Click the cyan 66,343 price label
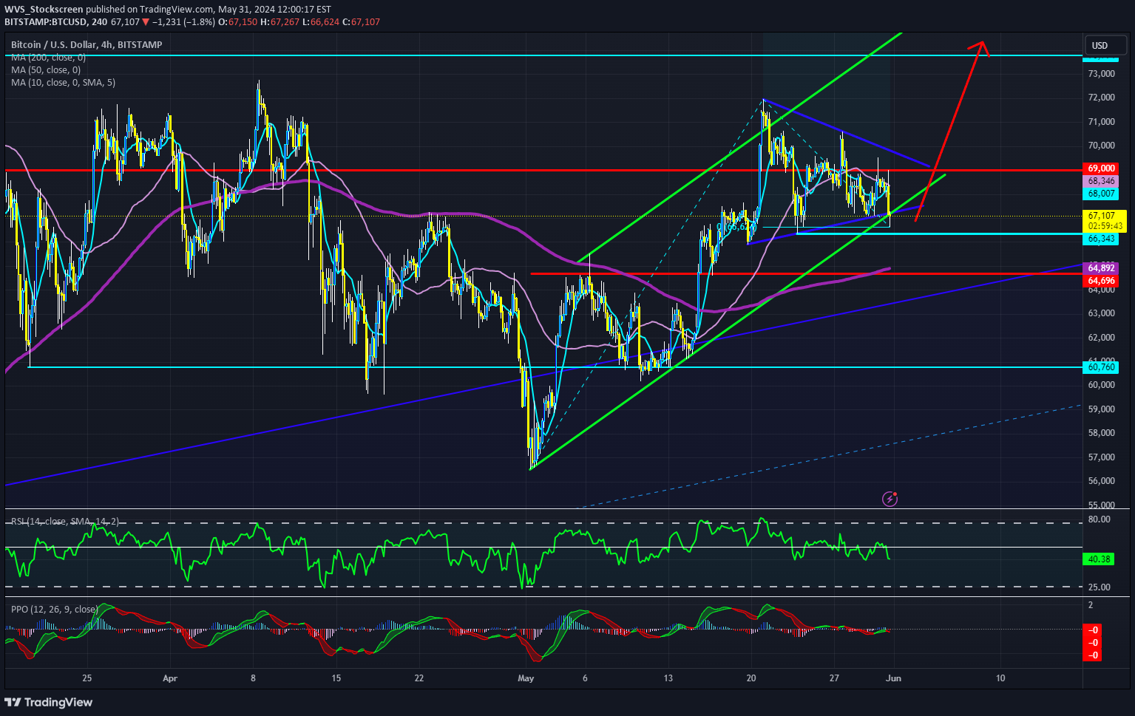The height and width of the screenshot is (716, 1135). [x=1101, y=239]
